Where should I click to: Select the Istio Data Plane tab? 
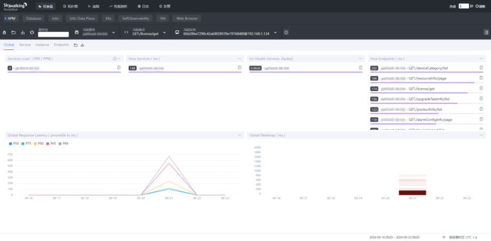pyautogui.click(x=82, y=19)
